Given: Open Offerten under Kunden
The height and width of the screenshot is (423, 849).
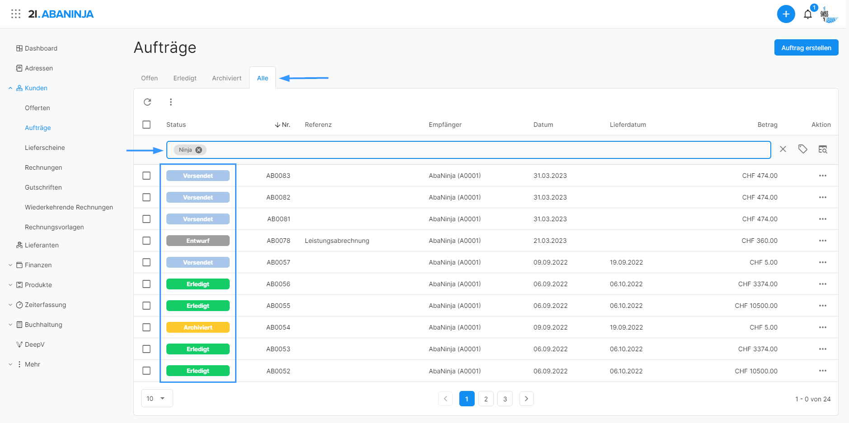Looking at the screenshot, I should (38, 108).
